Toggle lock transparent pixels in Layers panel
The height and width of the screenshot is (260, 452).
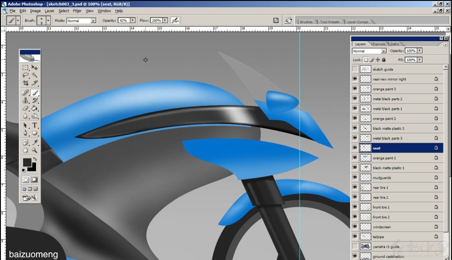point(366,60)
